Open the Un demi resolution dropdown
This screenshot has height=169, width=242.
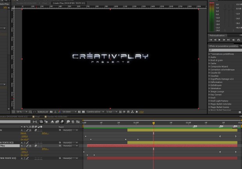pos(69,112)
